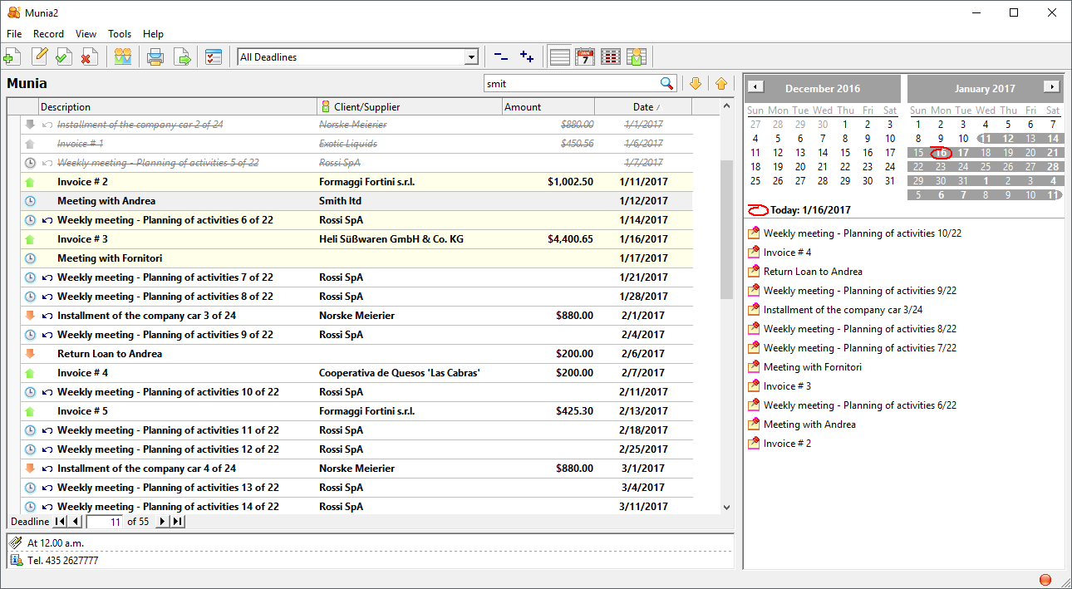Click the red status indicator in bottom right
Viewport: 1072px width, 589px height.
click(x=1045, y=580)
